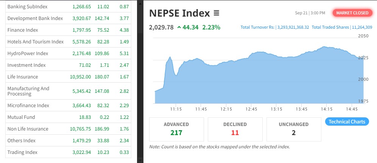Click the Unchanged 2 stocks box

click(x=294, y=129)
